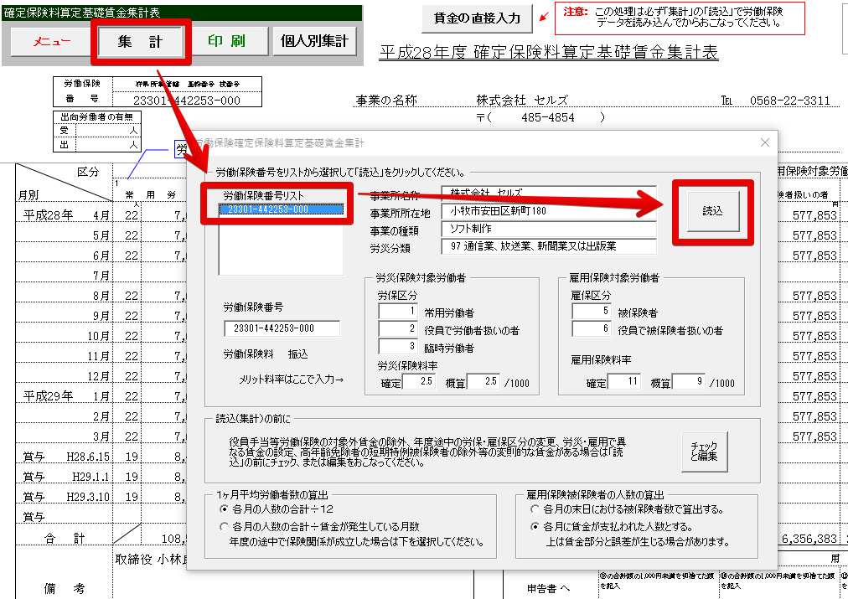Click the sheet title 平成28年度 確定保険料算定基礎賃金集計表
Image resolution: width=848 pixels, height=599 pixels.
pyautogui.click(x=549, y=53)
